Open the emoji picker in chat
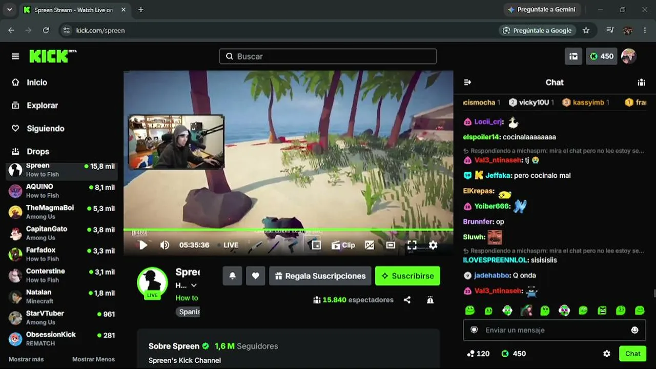The height and width of the screenshot is (369, 656). (634, 330)
